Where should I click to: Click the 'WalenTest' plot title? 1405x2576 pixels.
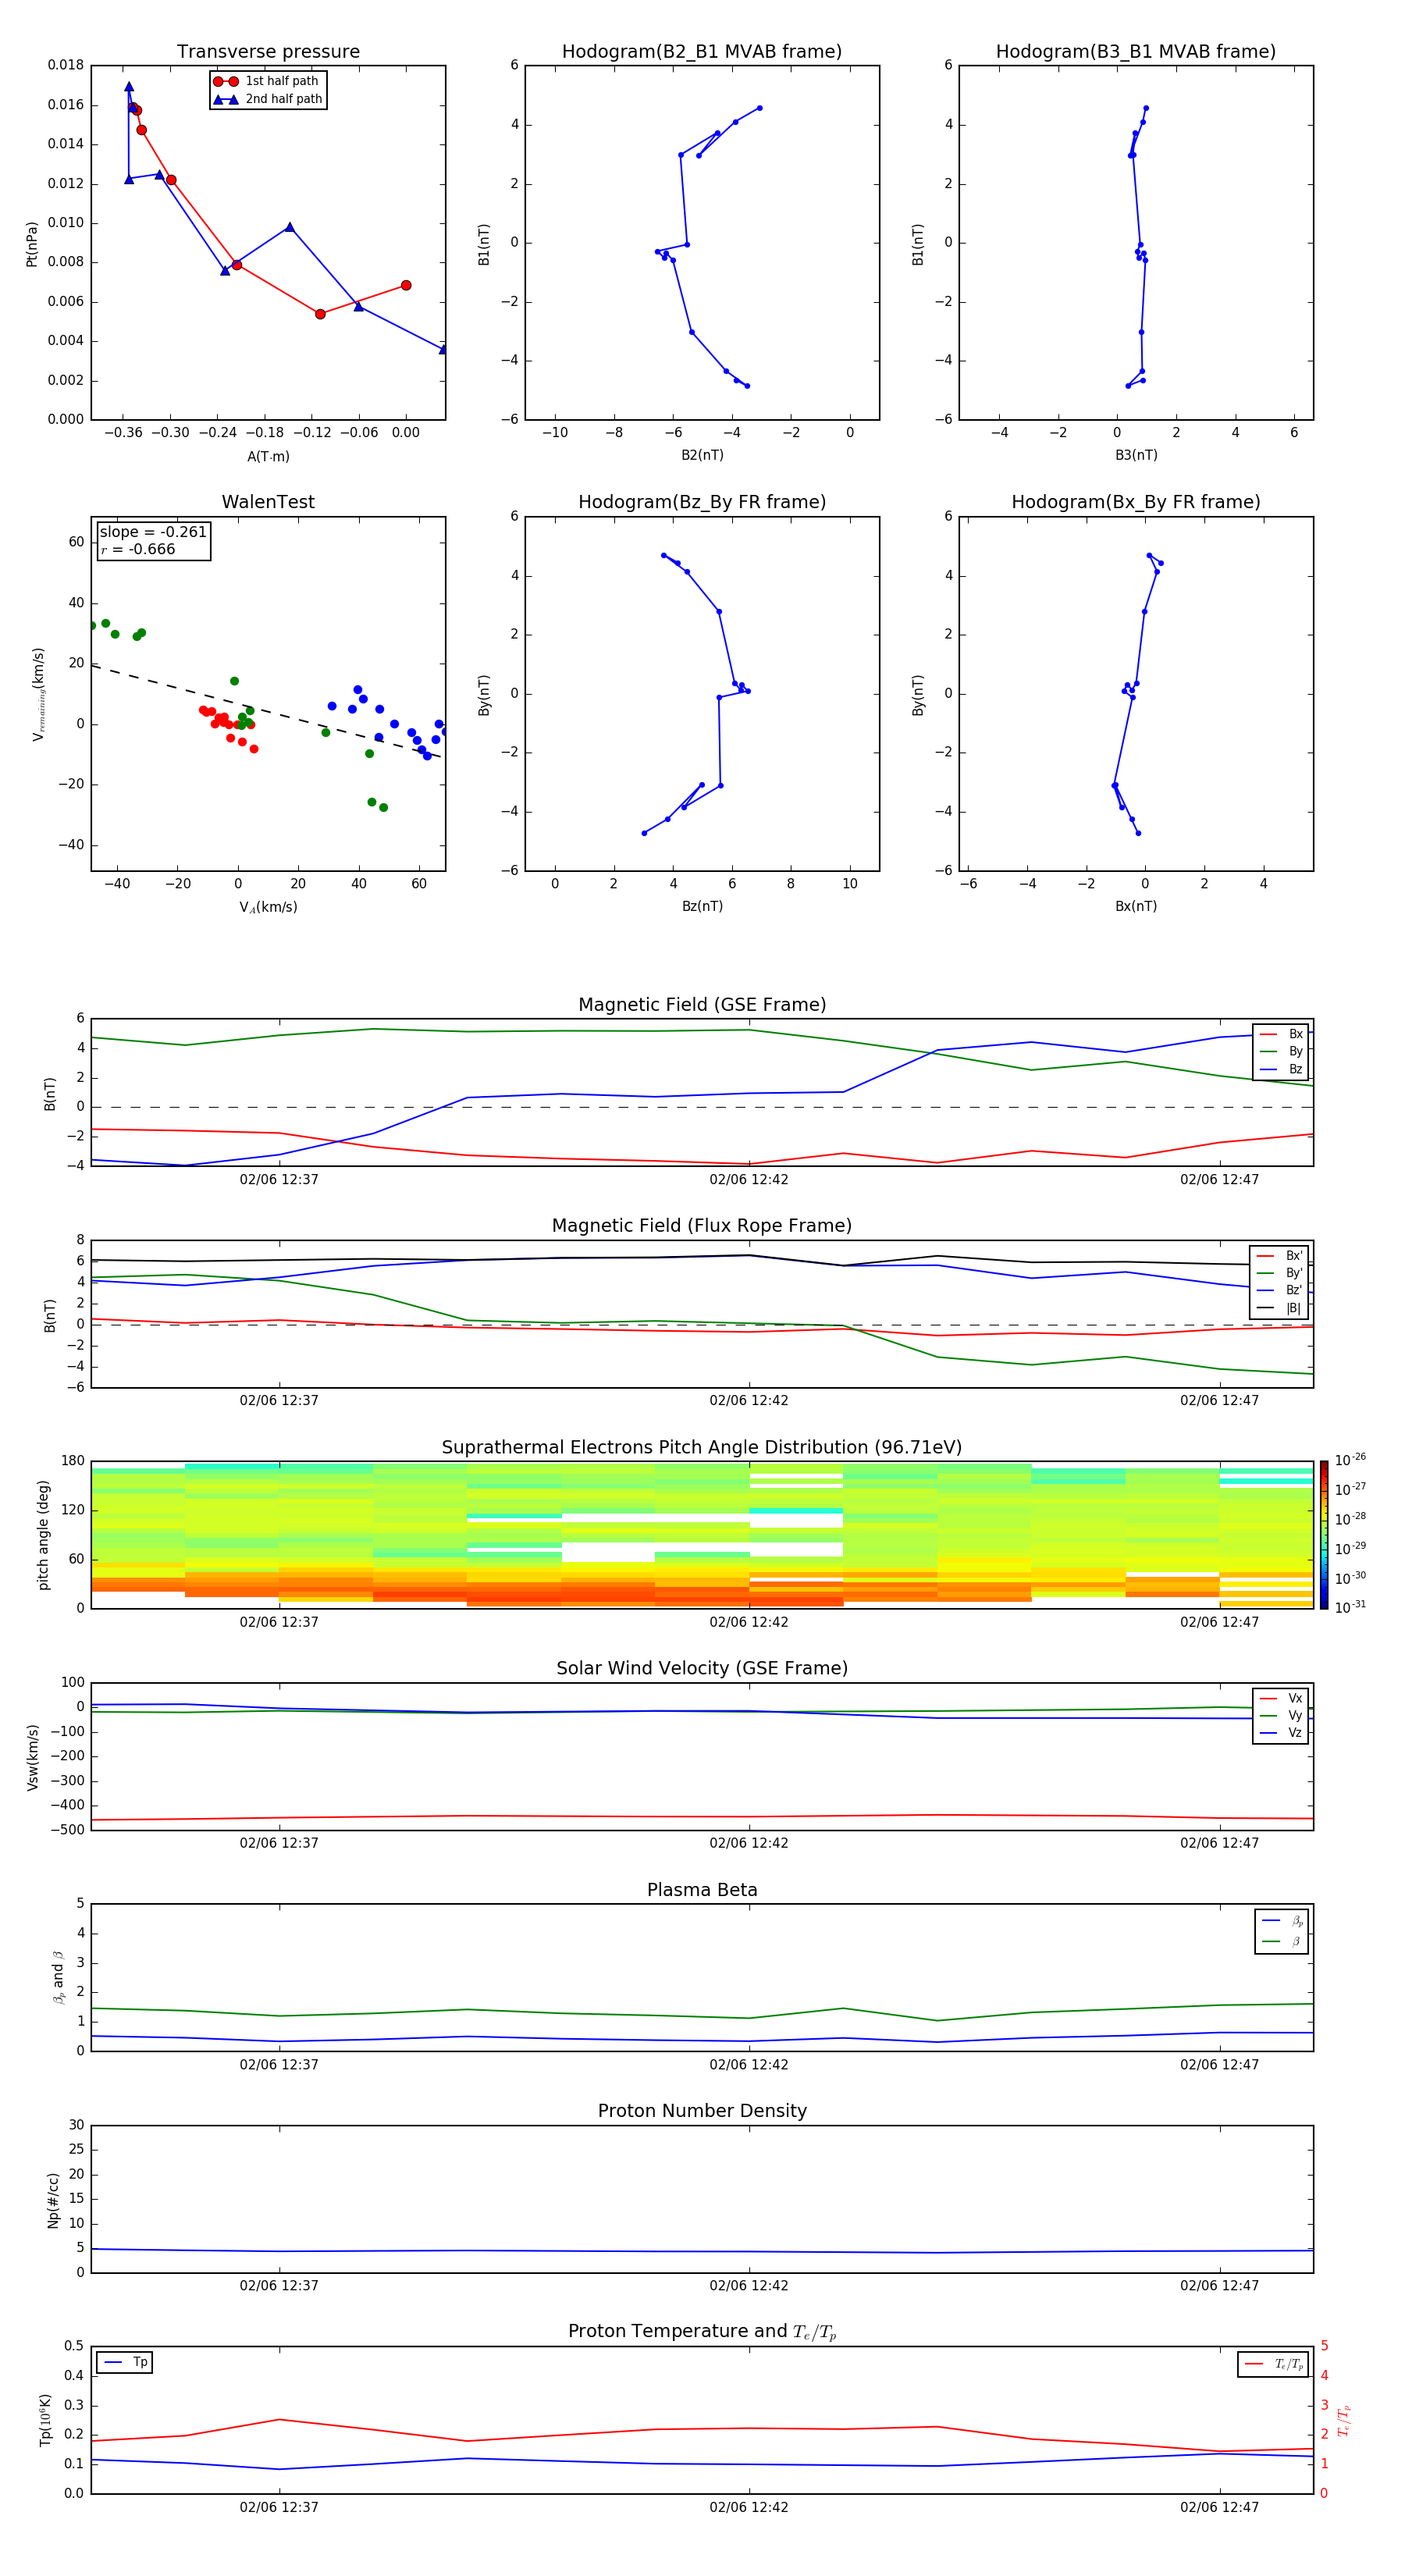[x=268, y=502]
